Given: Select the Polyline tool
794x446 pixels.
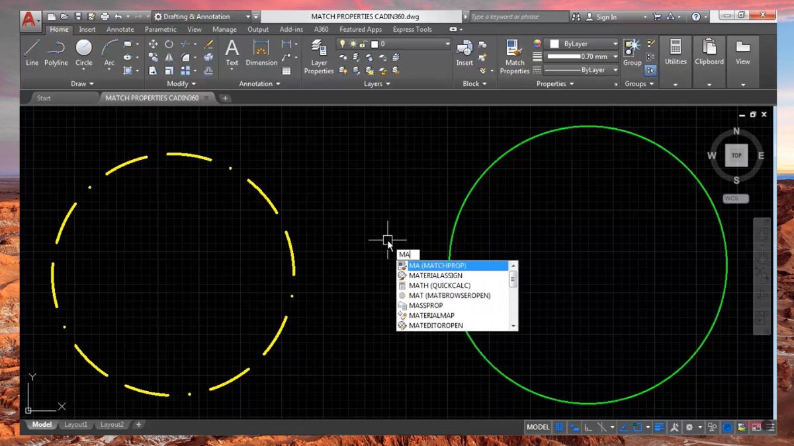Looking at the screenshot, I should click(56, 52).
